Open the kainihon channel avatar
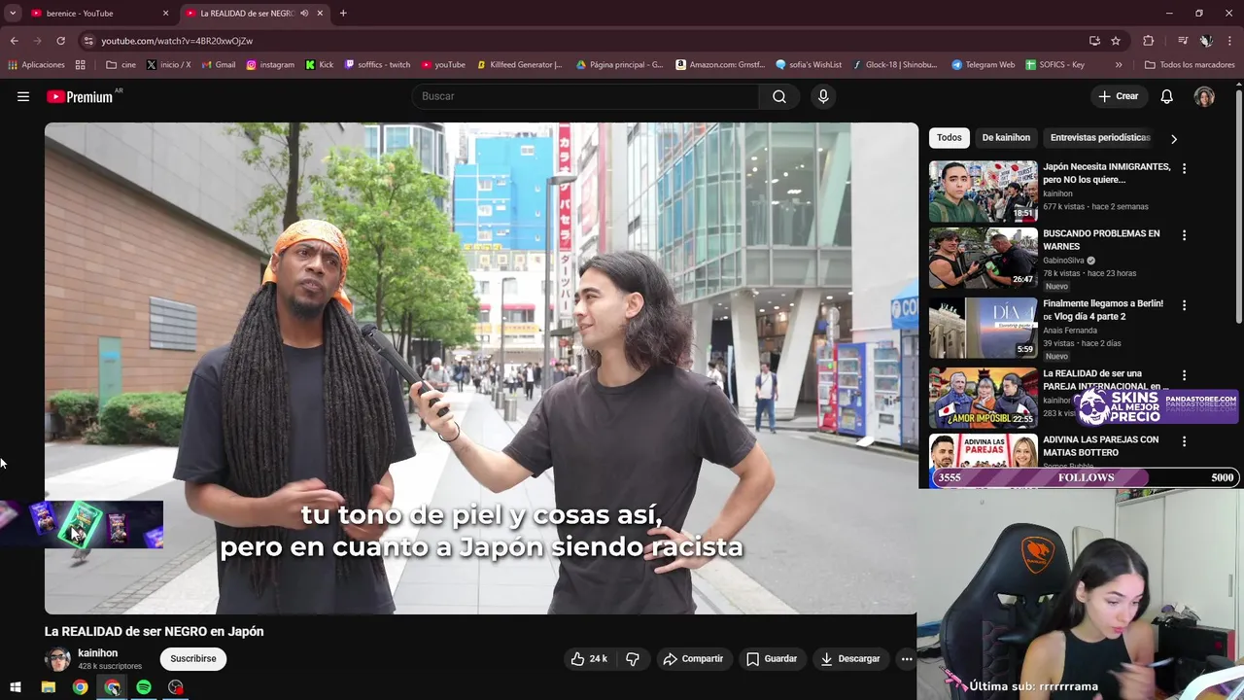This screenshot has height=700, width=1244. 58,659
